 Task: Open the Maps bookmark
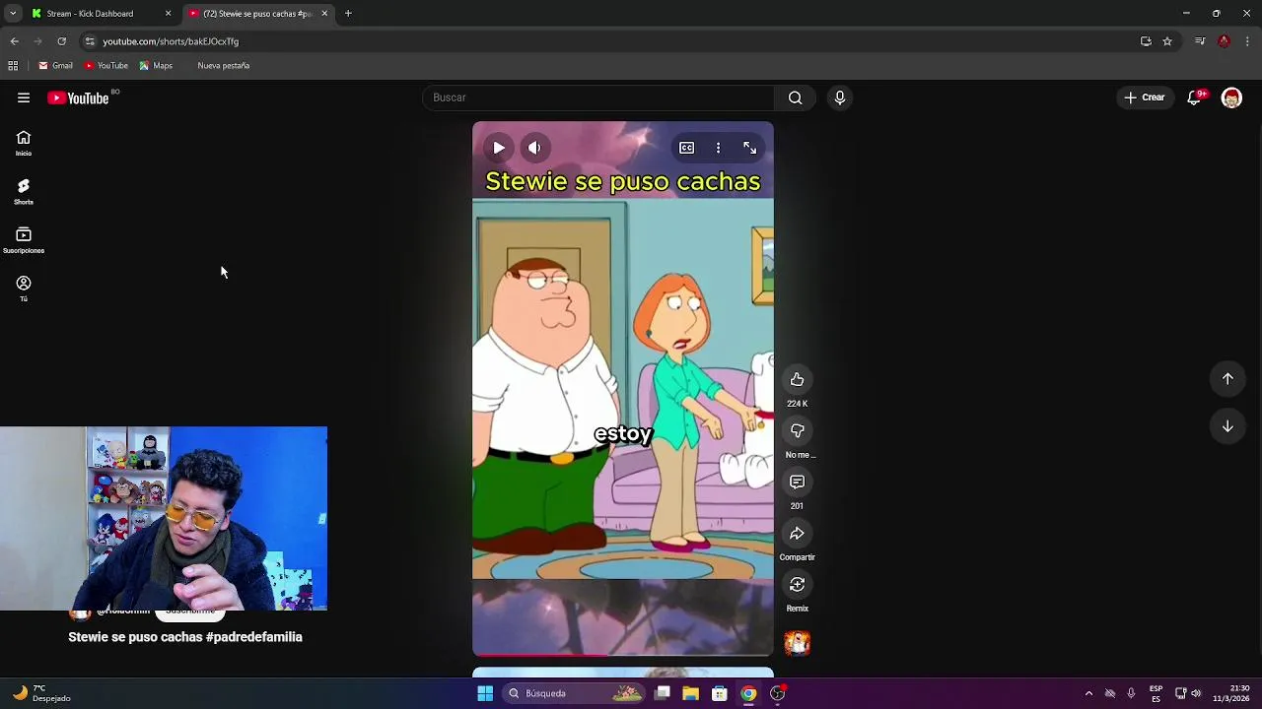(x=156, y=66)
